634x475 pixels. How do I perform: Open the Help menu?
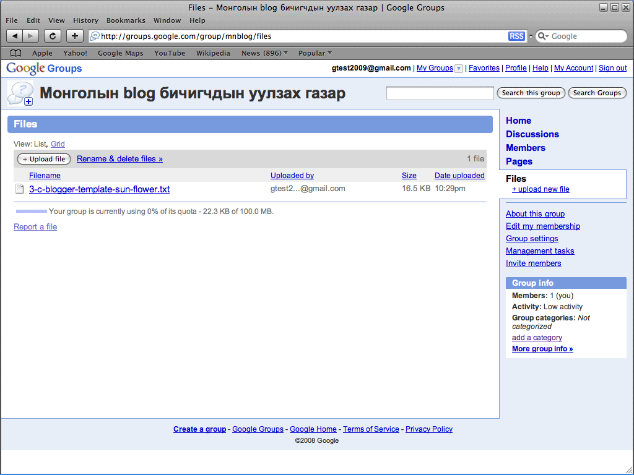(x=198, y=20)
